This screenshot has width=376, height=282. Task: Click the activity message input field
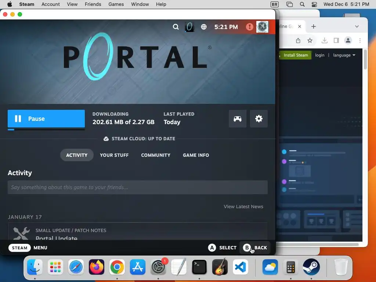click(138, 187)
